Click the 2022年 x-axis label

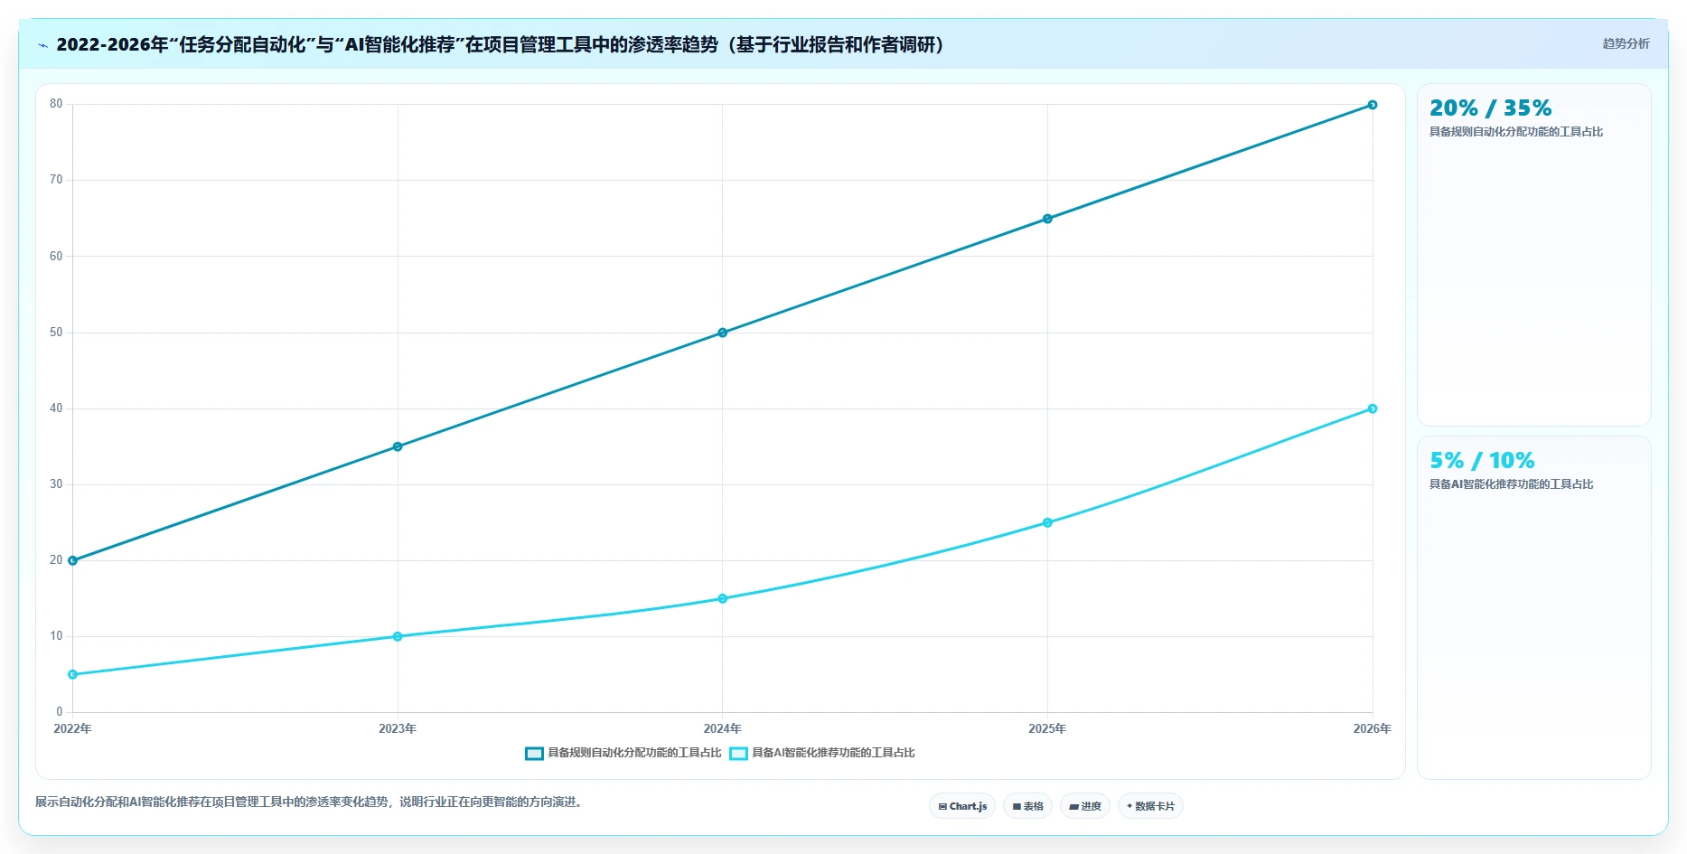tap(73, 728)
